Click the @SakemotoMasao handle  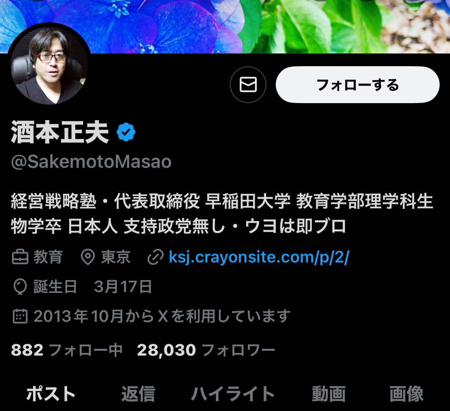coord(91,162)
